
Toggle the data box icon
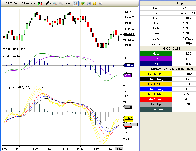coord(76,3)
